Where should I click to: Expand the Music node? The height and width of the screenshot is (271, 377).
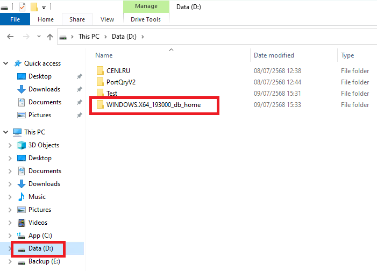(10, 197)
